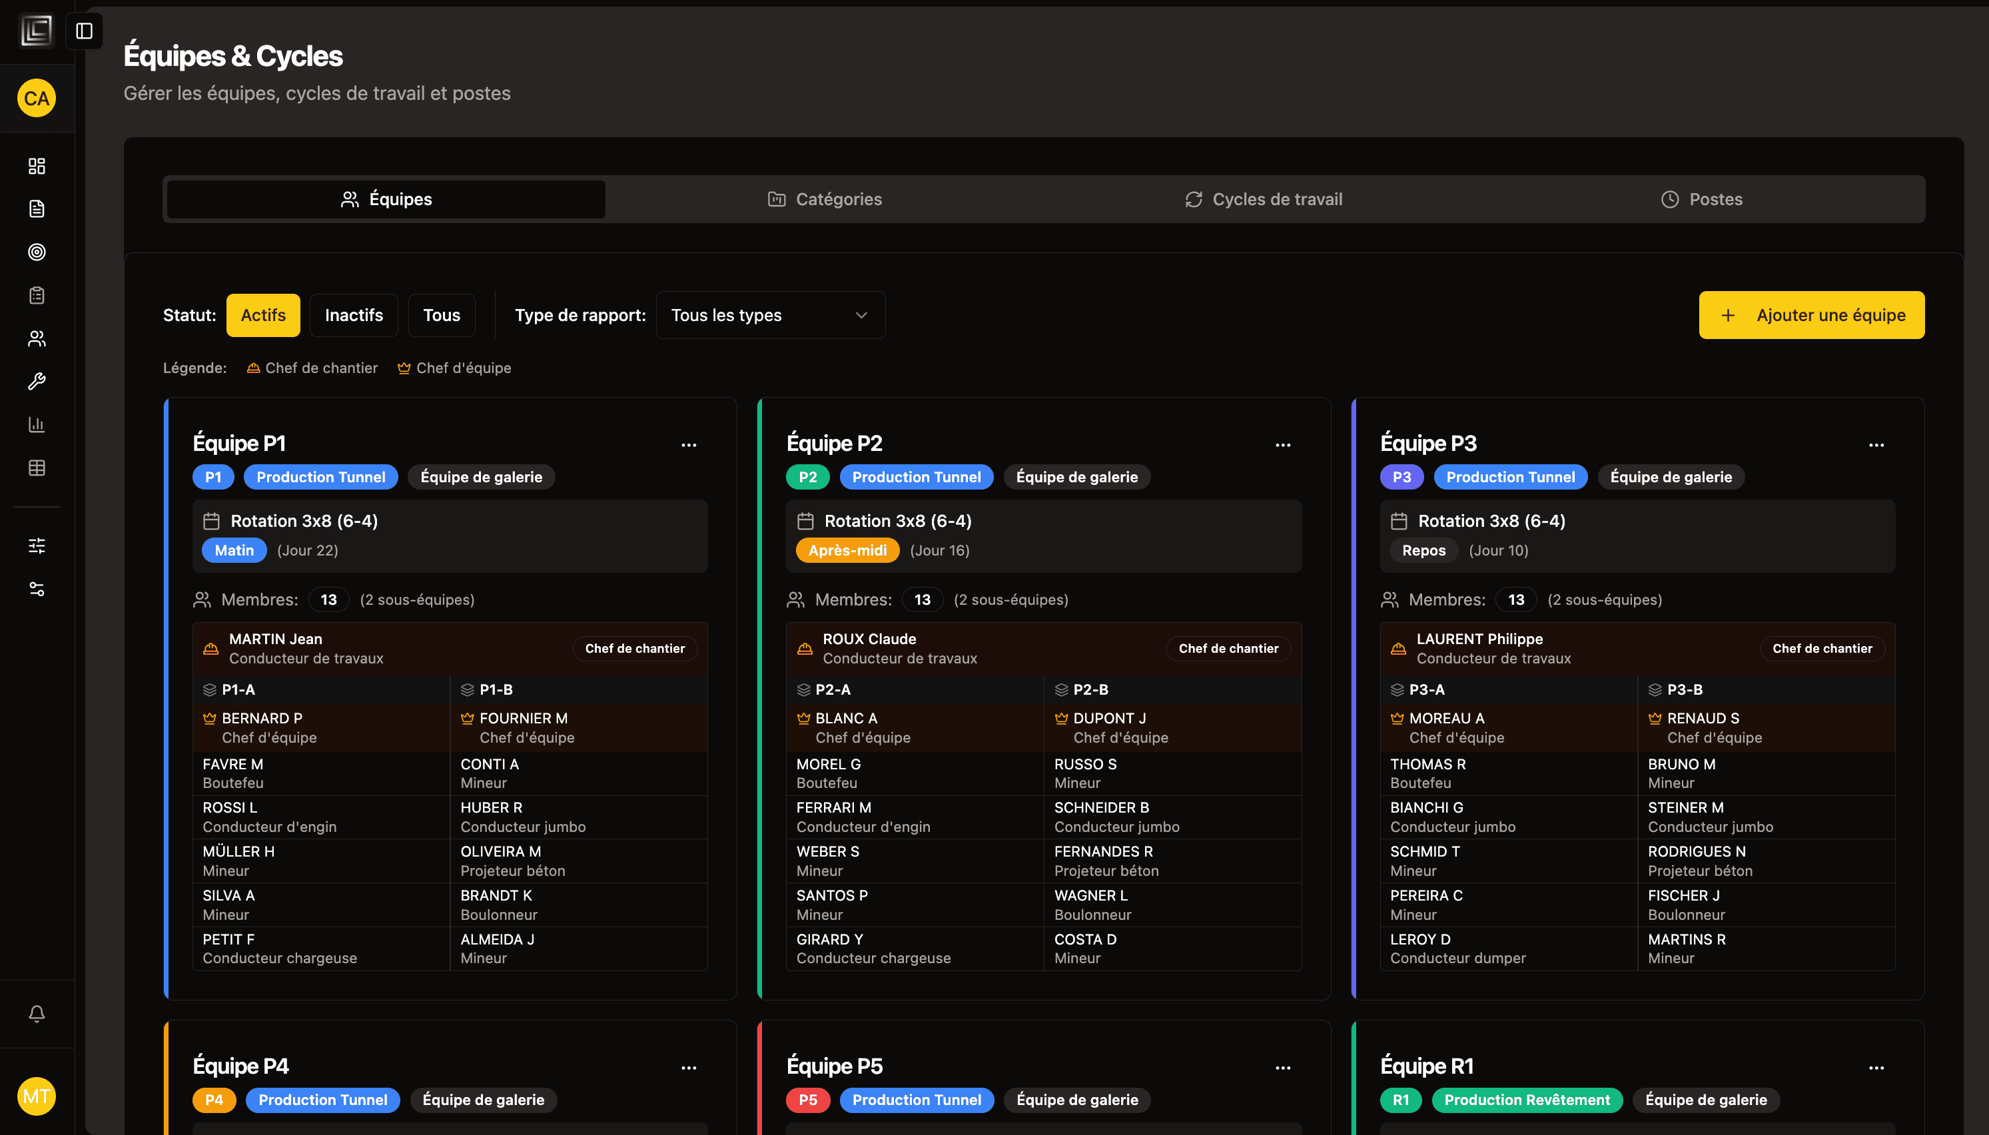
Task: Click the target icon in sidebar
Action: (x=37, y=252)
